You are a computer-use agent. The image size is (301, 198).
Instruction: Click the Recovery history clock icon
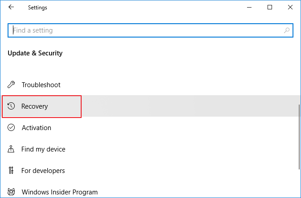click(12, 106)
